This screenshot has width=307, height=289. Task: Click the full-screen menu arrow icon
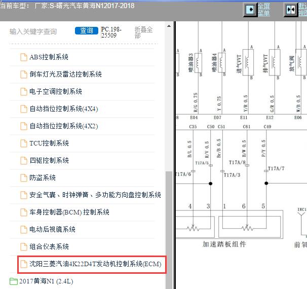pyautogui.click(x=250, y=10)
